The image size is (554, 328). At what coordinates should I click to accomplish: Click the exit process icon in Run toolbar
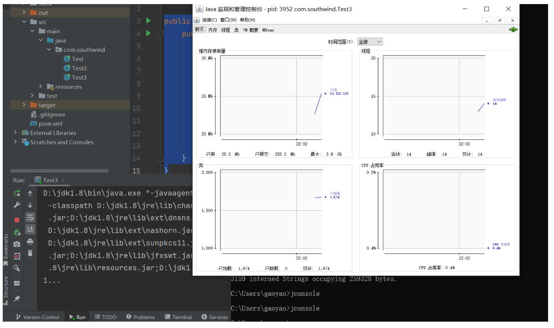pyautogui.click(x=17, y=256)
